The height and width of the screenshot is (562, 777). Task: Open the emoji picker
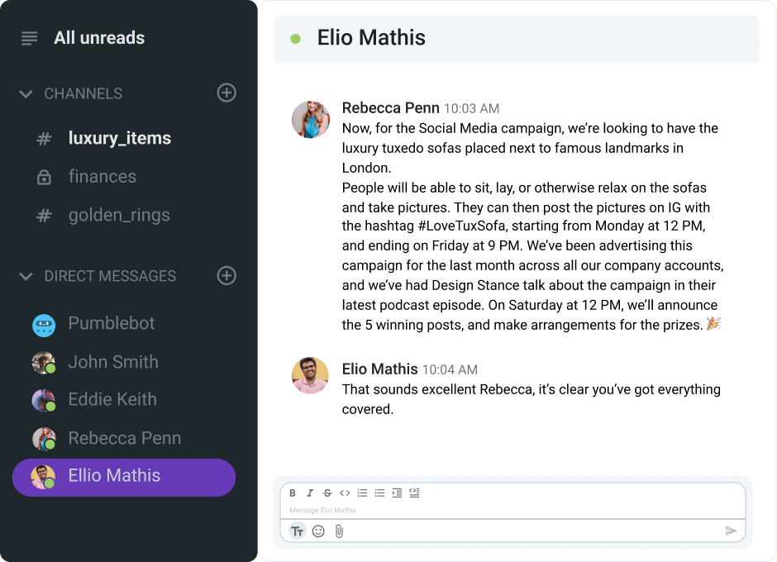point(318,531)
